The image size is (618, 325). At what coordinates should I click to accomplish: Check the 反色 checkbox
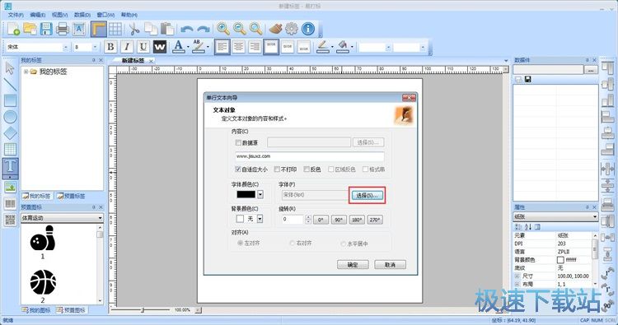point(307,169)
